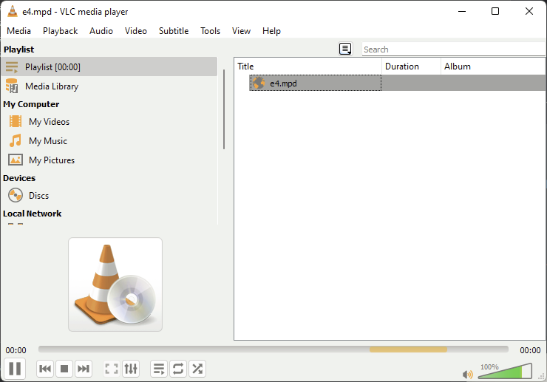Image resolution: width=547 pixels, height=382 pixels.
Task: Browse My Music folder
Action: (109, 140)
